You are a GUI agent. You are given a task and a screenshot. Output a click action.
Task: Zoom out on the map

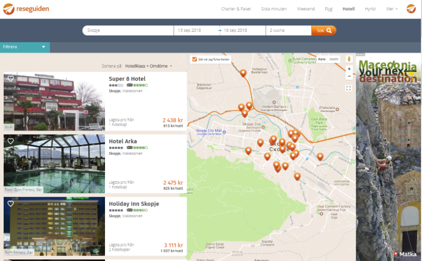click(349, 77)
